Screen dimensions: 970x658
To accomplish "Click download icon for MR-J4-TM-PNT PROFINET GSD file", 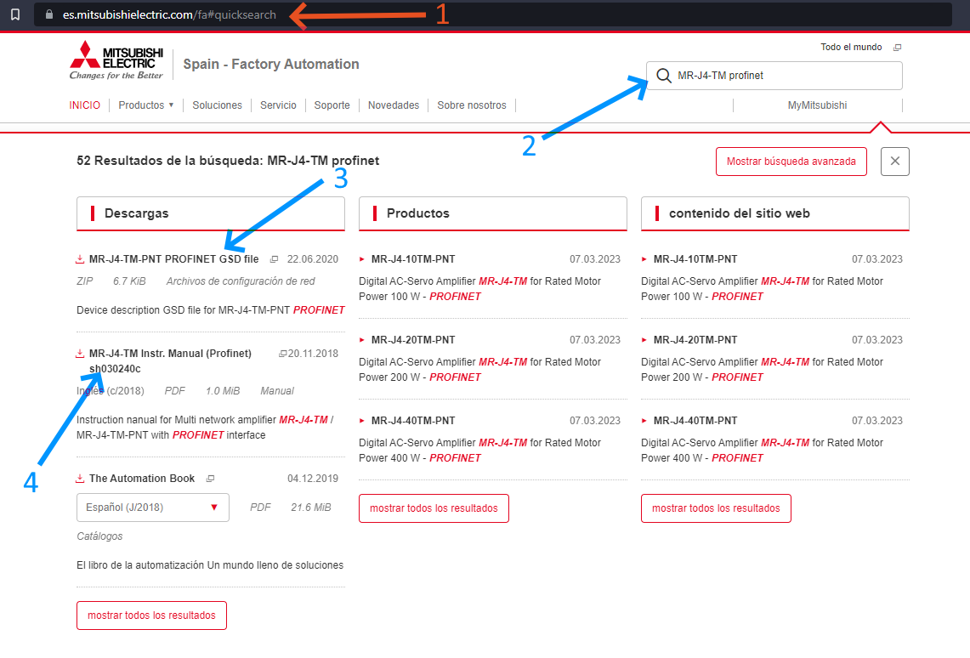I will (x=80, y=259).
